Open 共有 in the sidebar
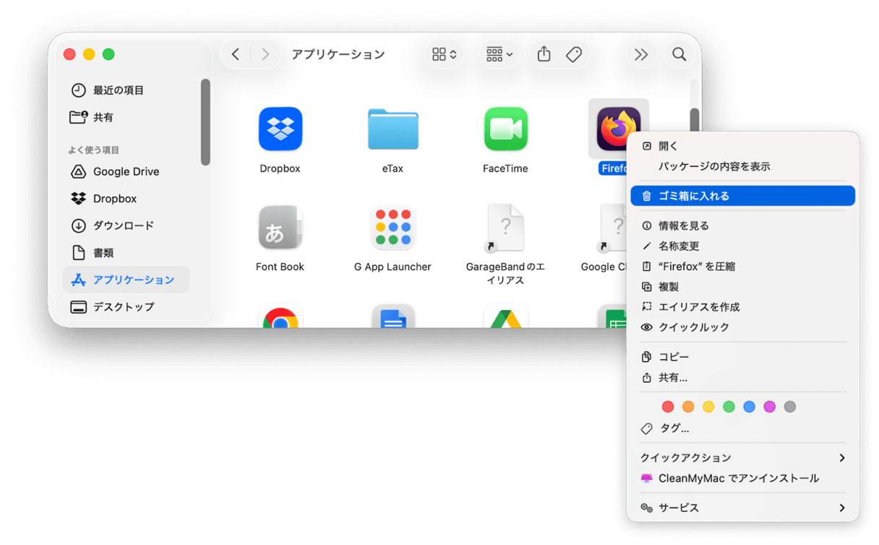 (x=126, y=117)
